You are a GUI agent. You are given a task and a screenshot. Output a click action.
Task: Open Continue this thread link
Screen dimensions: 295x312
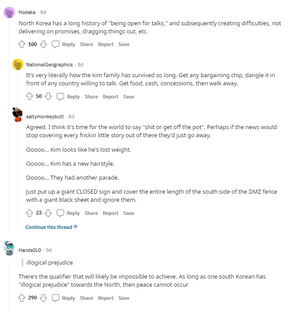pos(51,227)
